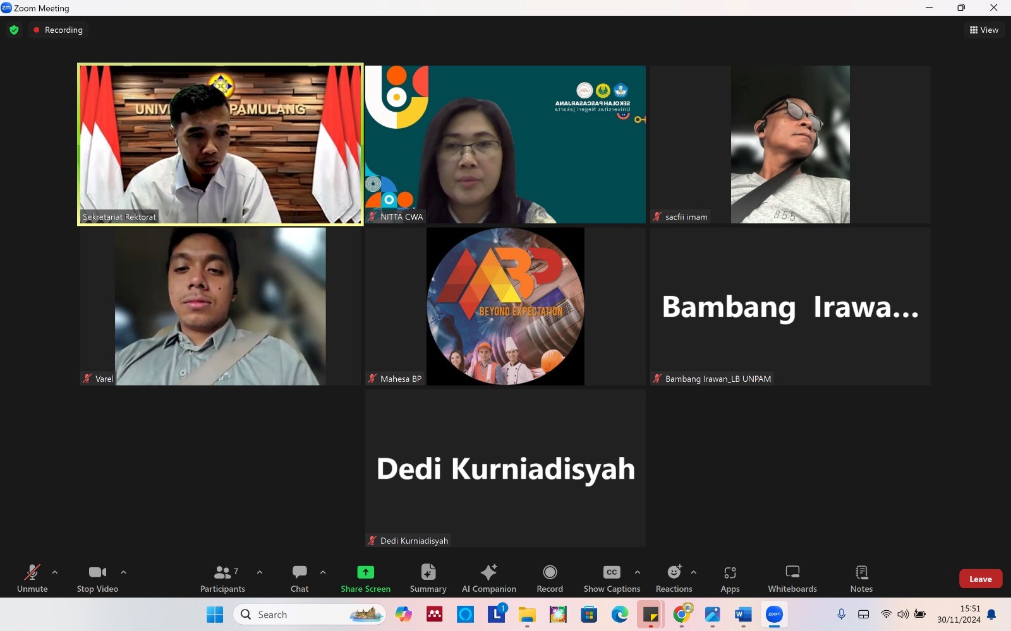Select Dedi Kurniadisyah participant tile
This screenshot has width=1011, height=631.
(505, 468)
